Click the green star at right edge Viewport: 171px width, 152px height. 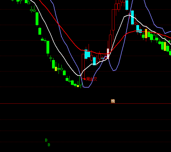coord(169,41)
